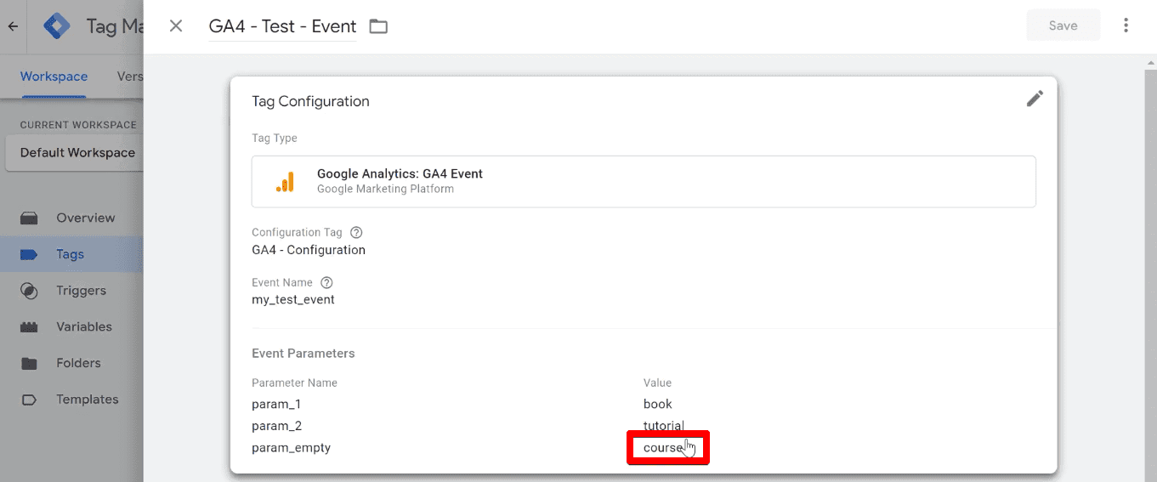1157x482 pixels.
Task: Click the folder icon beside tag name
Action: 378,26
